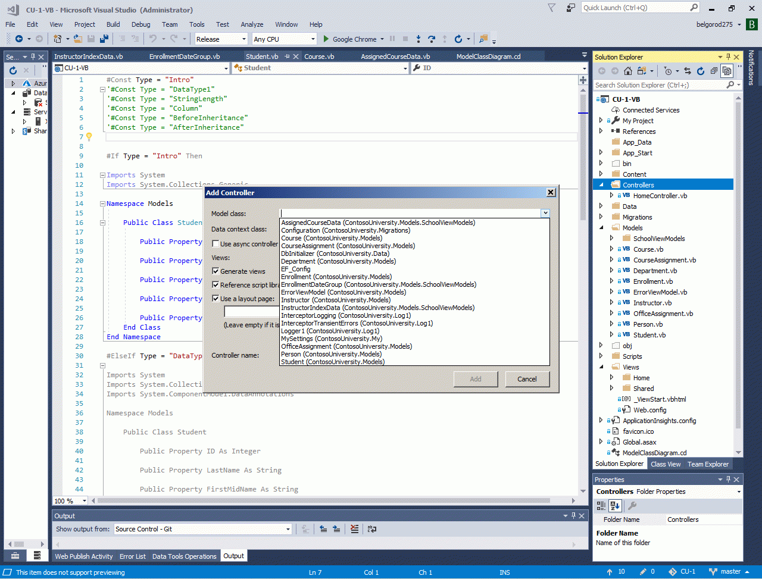The width and height of the screenshot is (762, 579).
Task: Click the lightbulb quick actions icon
Action: [x=89, y=136]
